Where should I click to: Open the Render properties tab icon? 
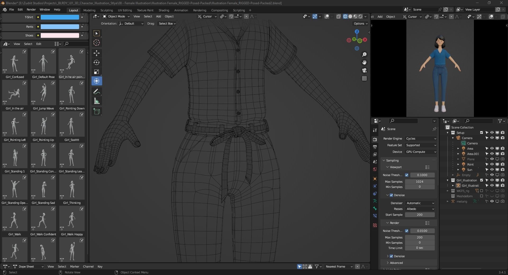(x=375, y=139)
